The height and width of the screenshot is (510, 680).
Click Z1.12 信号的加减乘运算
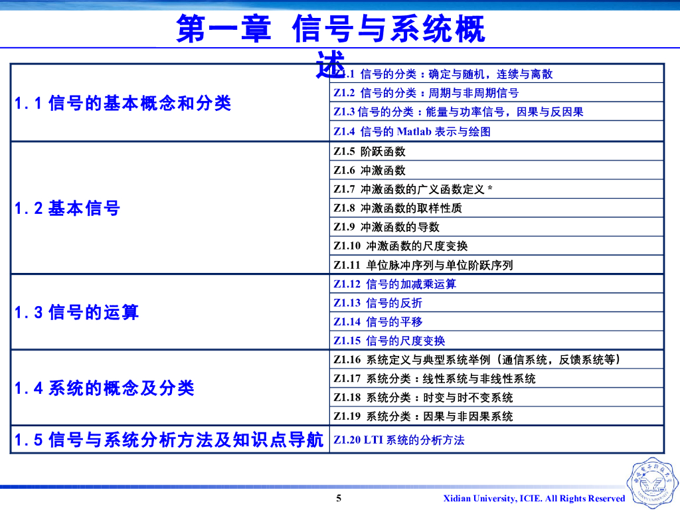pyautogui.click(x=394, y=284)
